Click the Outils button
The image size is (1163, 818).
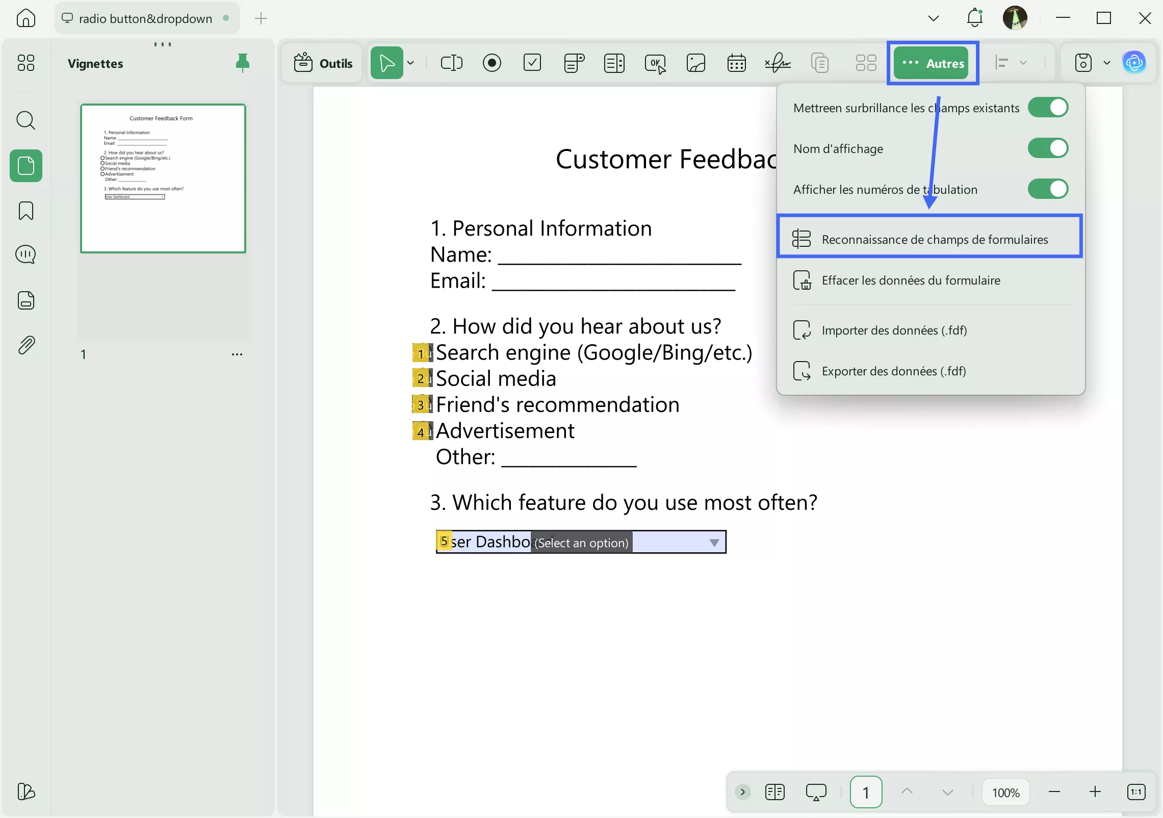323,63
